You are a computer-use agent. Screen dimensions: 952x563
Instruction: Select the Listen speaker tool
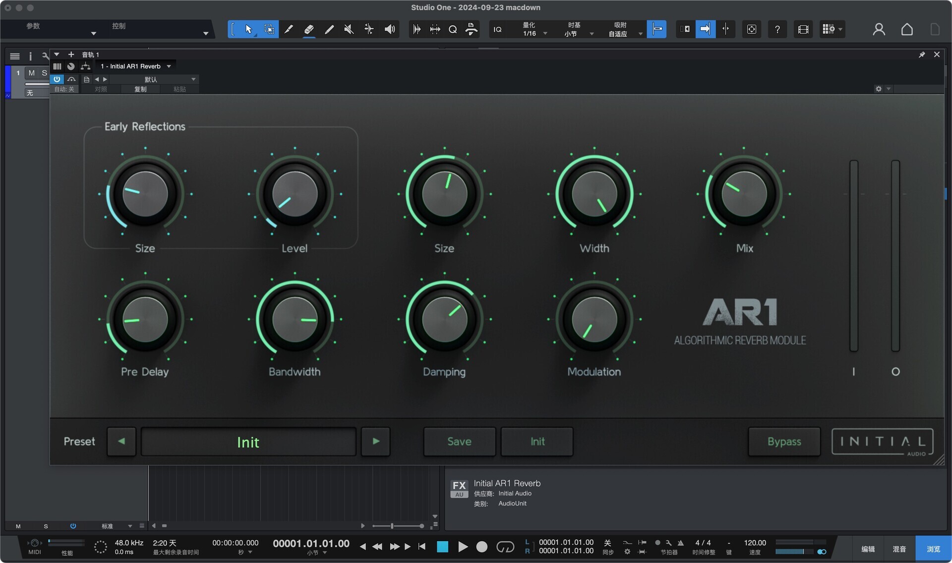point(390,29)
